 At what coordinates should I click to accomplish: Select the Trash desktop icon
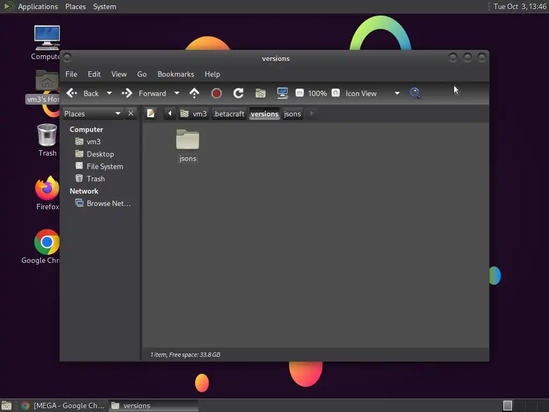click(x=47, y=140)
